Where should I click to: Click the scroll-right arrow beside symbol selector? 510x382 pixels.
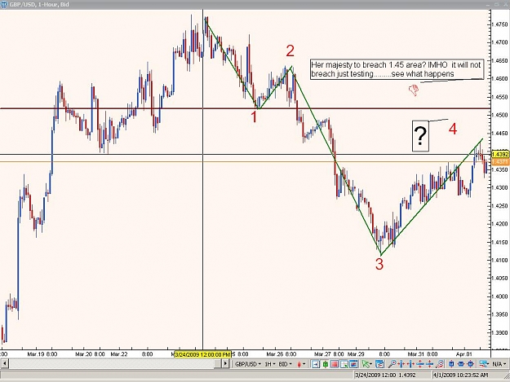[225, 364]
